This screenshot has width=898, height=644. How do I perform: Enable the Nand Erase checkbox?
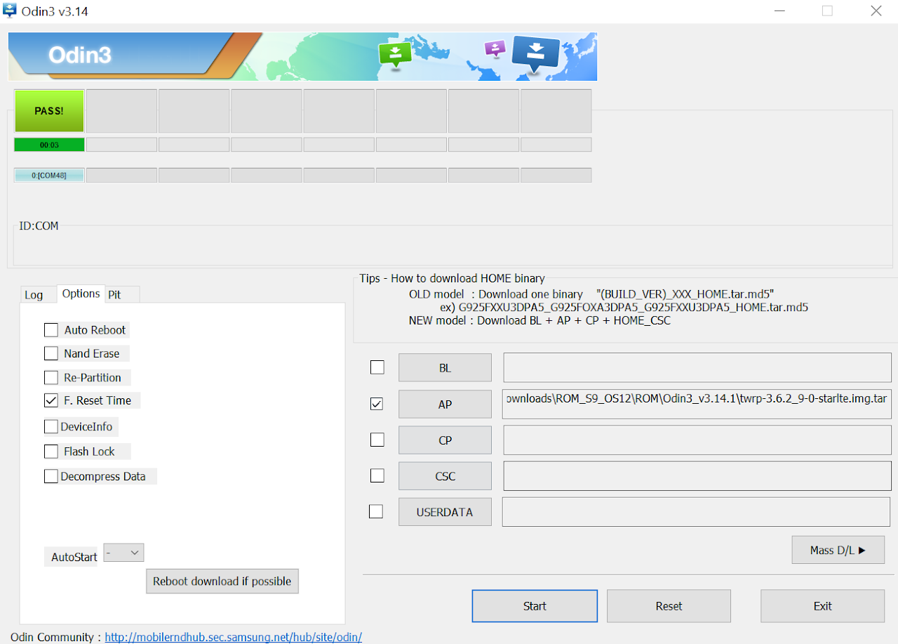(51, 353)
